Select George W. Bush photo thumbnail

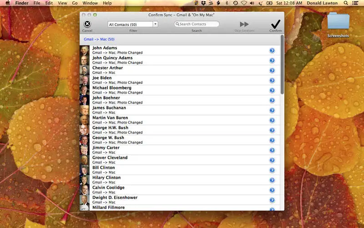coord(85,140)
